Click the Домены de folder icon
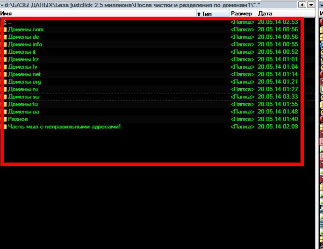 click(5, 37)
